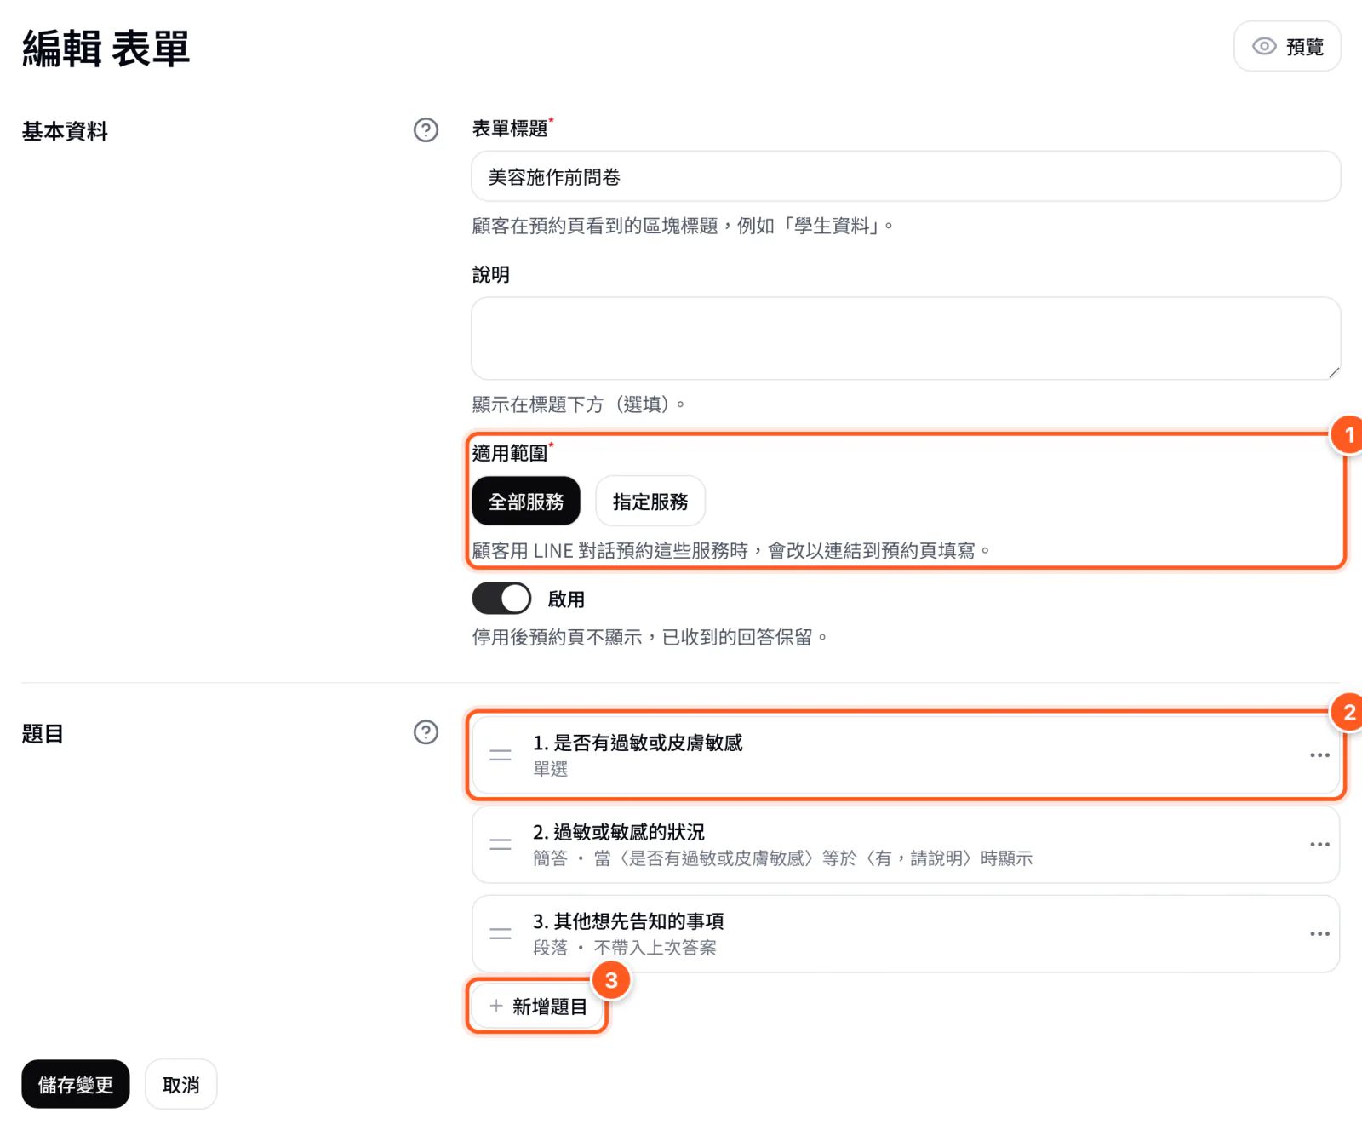This screenshot has height=1130, width=1362.
Task: Click hint text 停用後預約頁不顯示
Action: pos(557,637)
